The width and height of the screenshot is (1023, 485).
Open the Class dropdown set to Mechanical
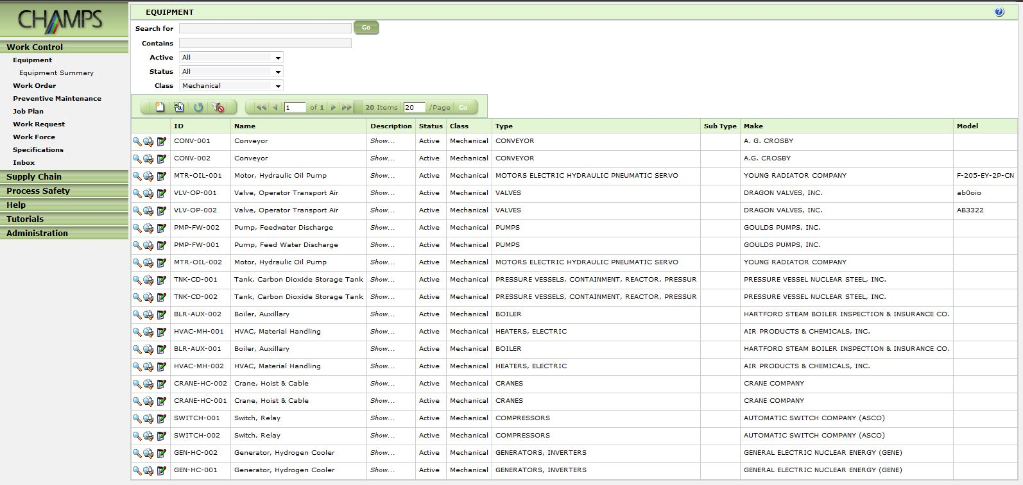pyautogui.click(x=231, y=86)
